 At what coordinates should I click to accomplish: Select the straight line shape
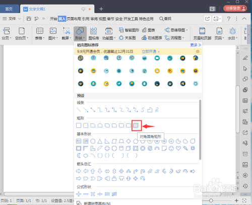pyautogui.click(x=79, y=110)
